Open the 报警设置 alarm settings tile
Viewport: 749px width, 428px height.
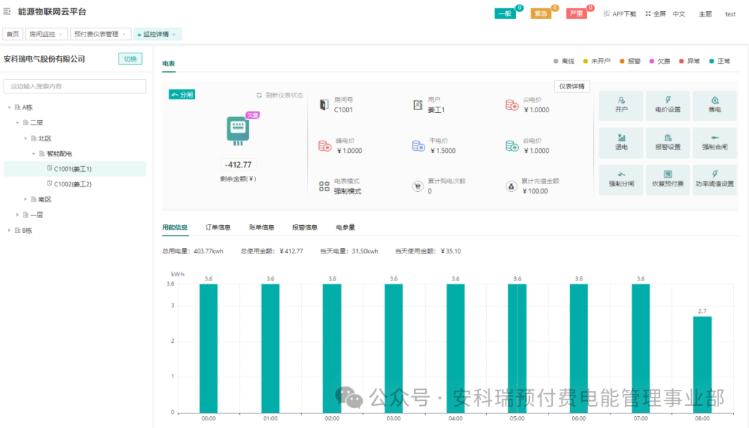tap(668, 143)
